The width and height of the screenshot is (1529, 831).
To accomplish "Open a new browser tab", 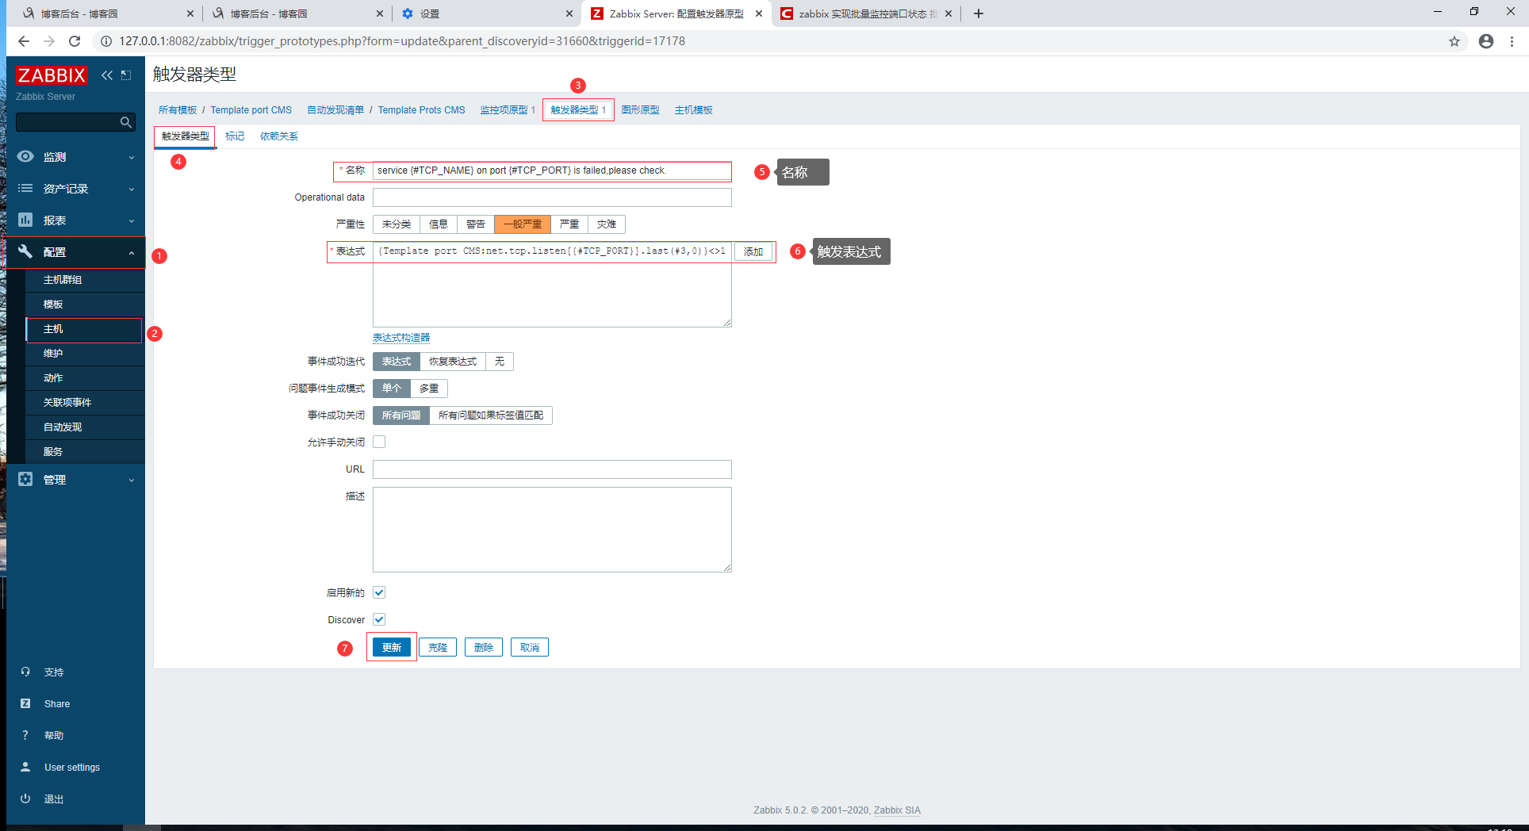I will coord(979,13).
